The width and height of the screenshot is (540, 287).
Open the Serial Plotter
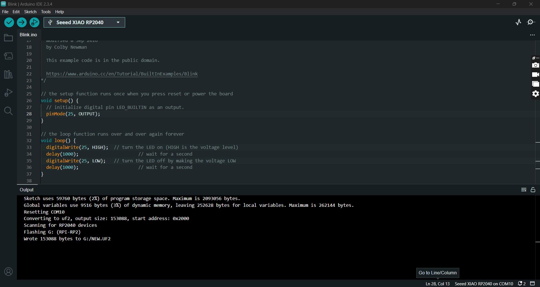518,22
